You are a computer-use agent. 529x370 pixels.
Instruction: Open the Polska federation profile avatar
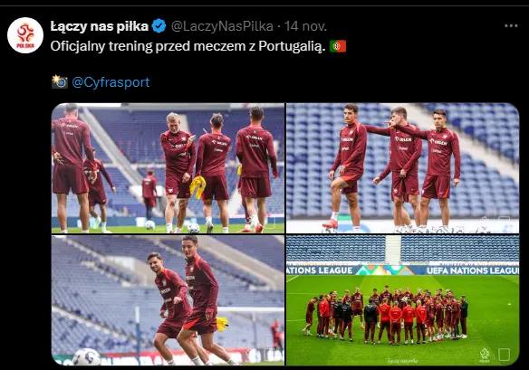25,35
